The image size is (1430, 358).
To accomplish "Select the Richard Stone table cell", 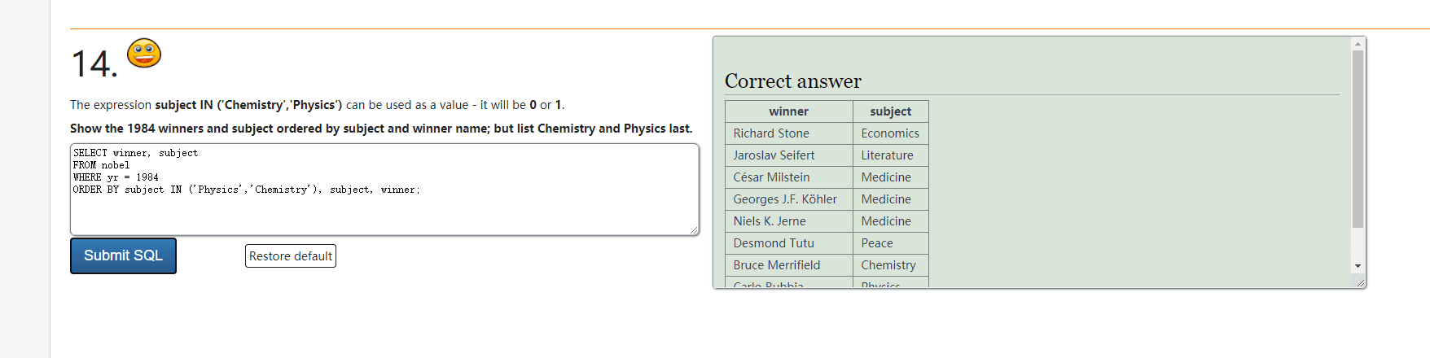I will tap(771, 133).
